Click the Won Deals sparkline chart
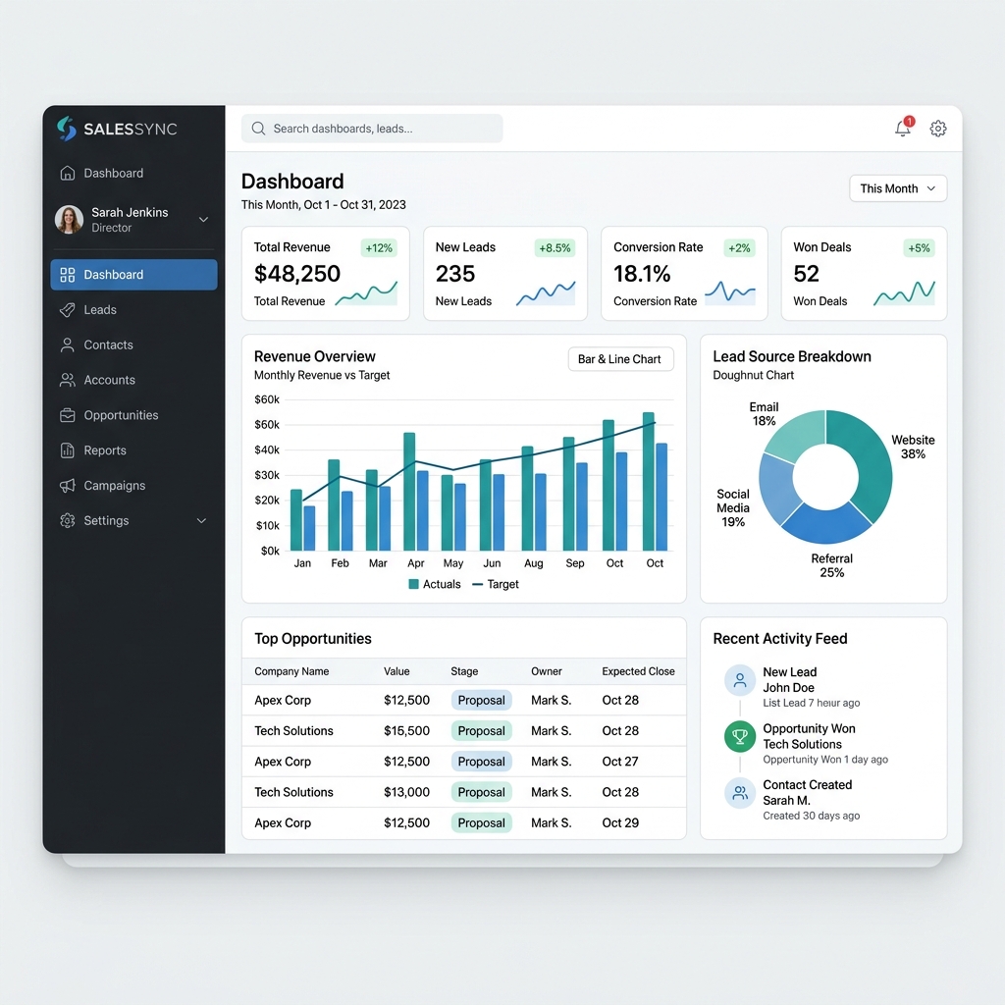Screen dimensions: 1005x1005 [x=904, y=292]
